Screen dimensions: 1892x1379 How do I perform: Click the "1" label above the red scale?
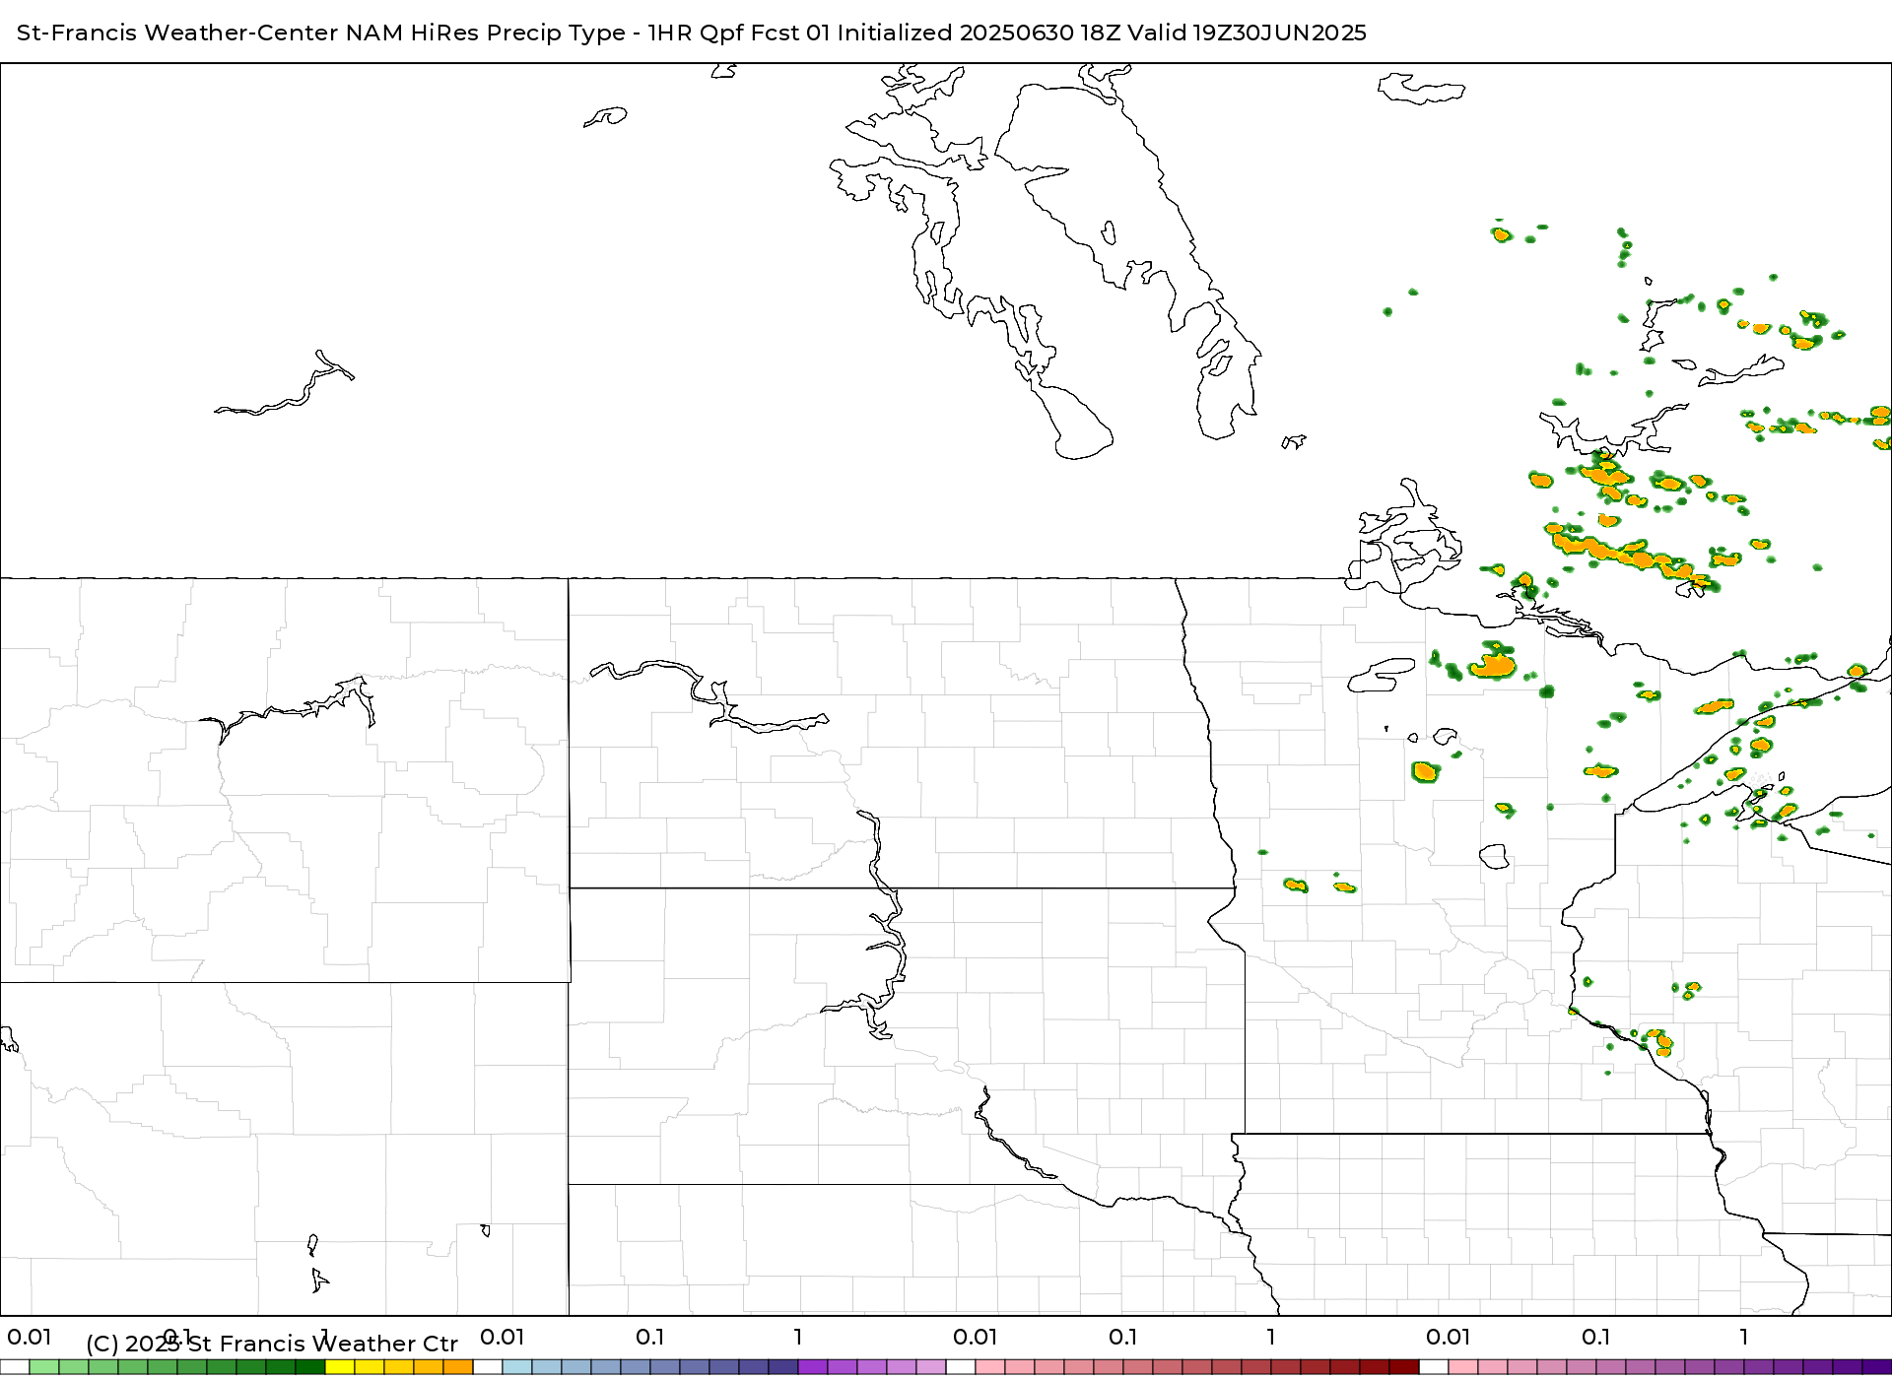(1271, 1337)
